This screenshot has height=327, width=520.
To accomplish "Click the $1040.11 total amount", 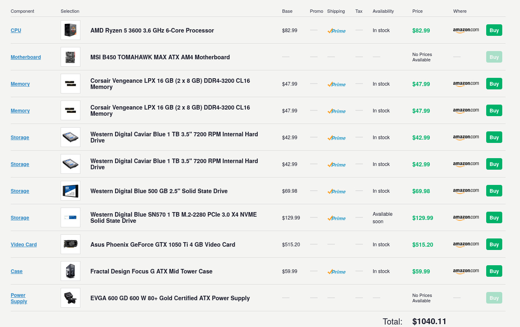I will 429,321.
